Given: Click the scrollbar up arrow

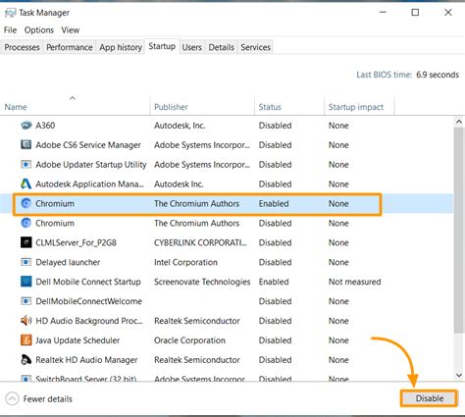Looking at the screenshot, I should point(459,122).
